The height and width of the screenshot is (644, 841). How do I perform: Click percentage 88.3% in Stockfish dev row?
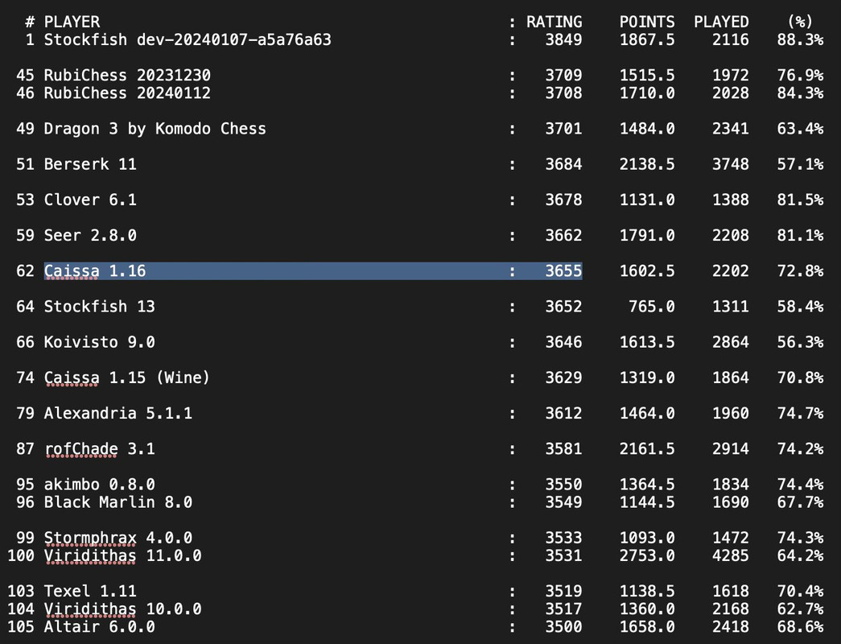(800, 39)
